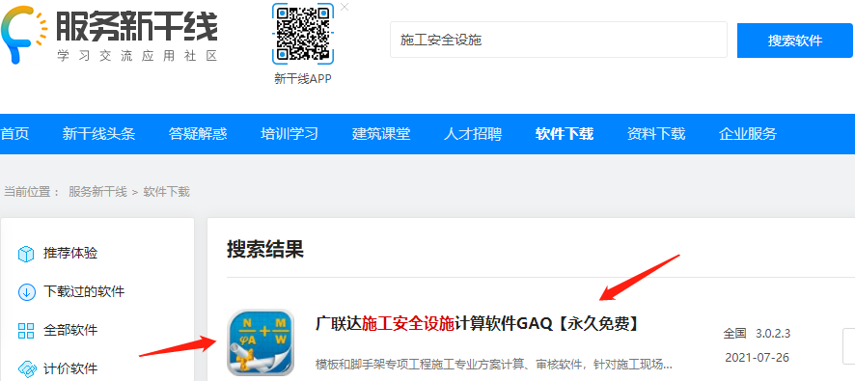Select 软件下载 navigation tab
The image size is (855, 381).
[565, 133]
